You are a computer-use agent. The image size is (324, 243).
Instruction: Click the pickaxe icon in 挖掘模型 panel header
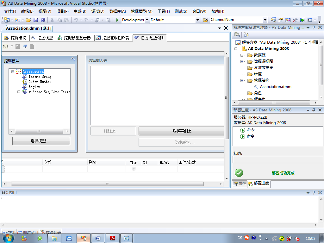73,59
